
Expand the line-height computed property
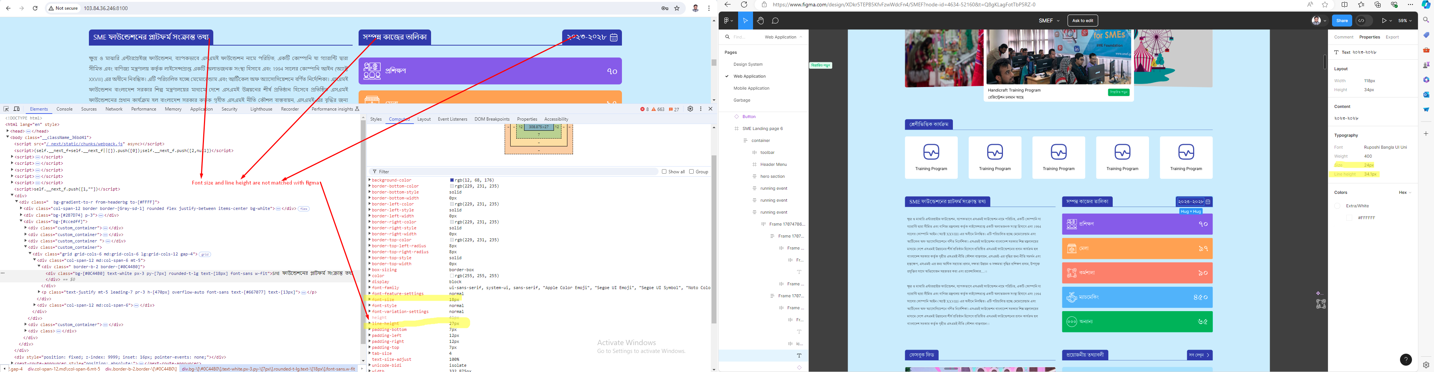tap(369, 323)
